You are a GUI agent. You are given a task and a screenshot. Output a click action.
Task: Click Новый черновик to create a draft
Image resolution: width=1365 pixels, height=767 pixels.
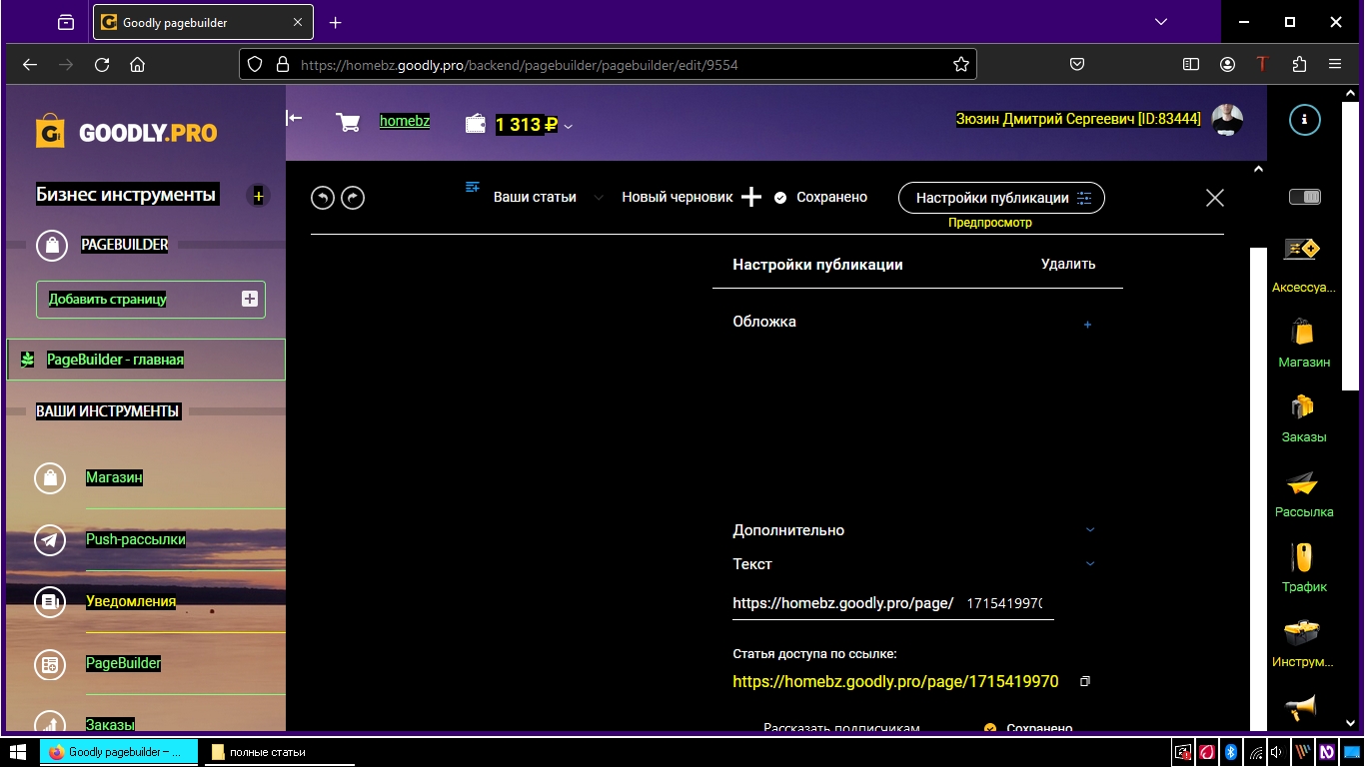[x=678, y=197]
